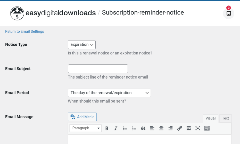Enter fullscreen editor mode
The height and width of the screenshot is (144, 240).
tap(198, 128)
